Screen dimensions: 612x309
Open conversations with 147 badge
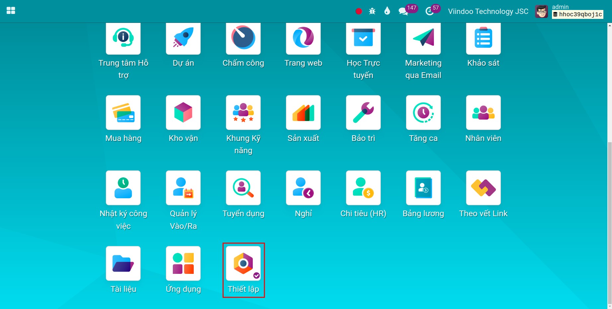pyautogui.click(x=408, y=10)
